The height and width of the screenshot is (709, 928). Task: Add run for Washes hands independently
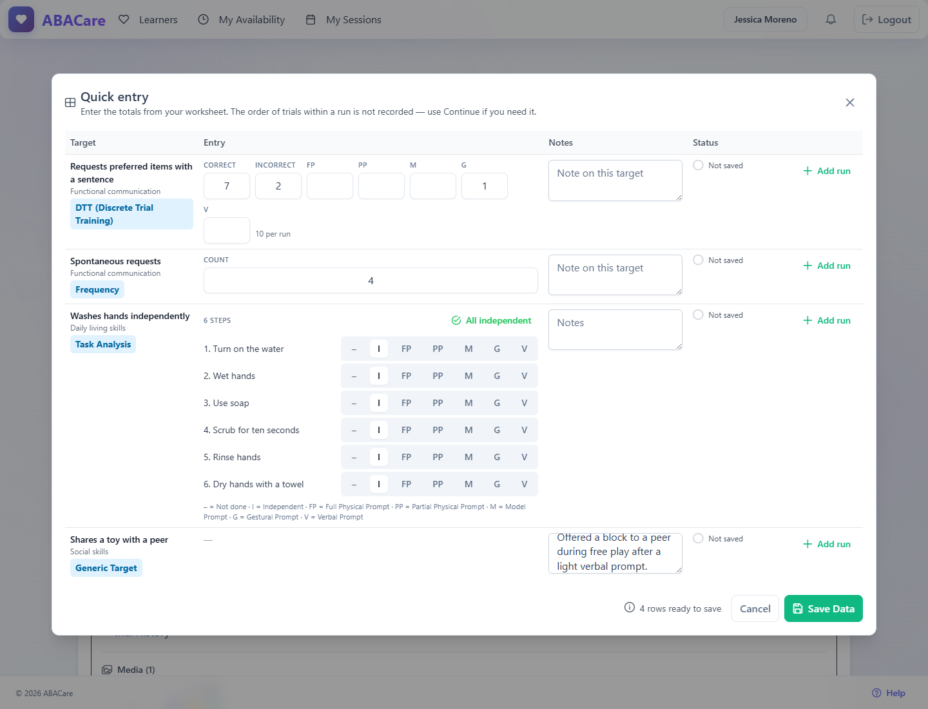click(x=827, y=320)
